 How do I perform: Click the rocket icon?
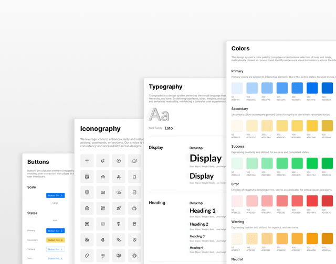119,208
